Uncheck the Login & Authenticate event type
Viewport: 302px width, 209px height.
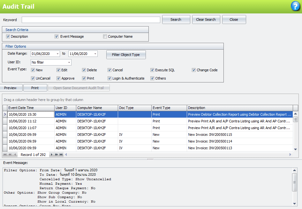109,78
